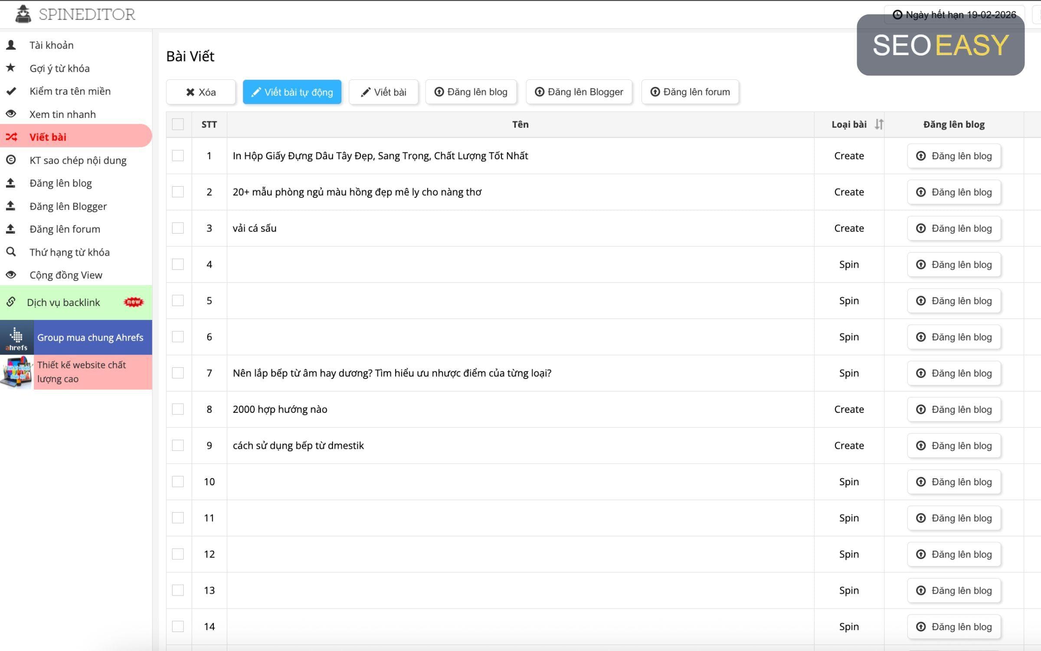Viewport: 1041px width, 651px height.
Task: Click Đăng lên blog button in row 8
Action: [x=954, y=410]
